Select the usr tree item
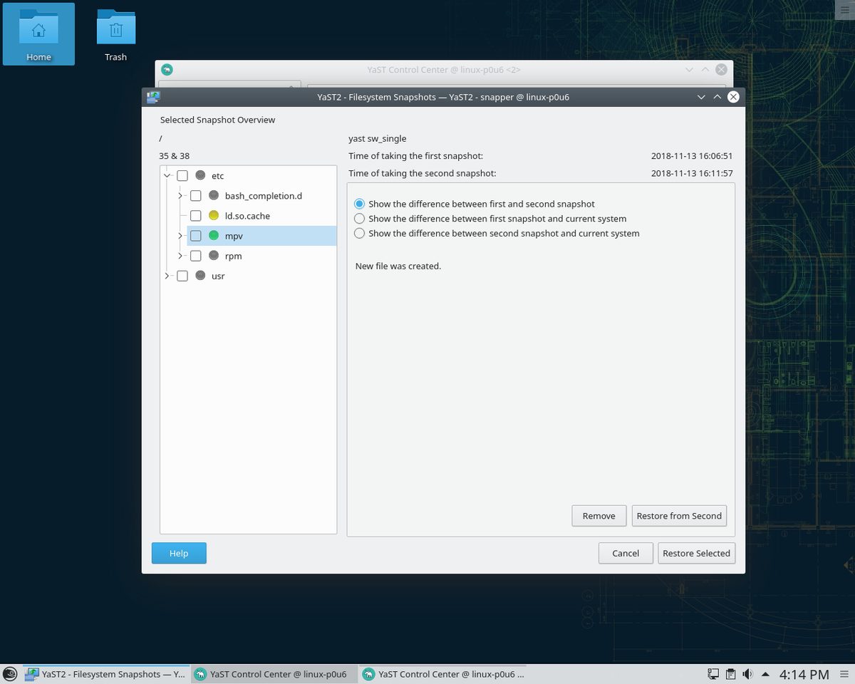The image size is (855, 684). point(218,276)
